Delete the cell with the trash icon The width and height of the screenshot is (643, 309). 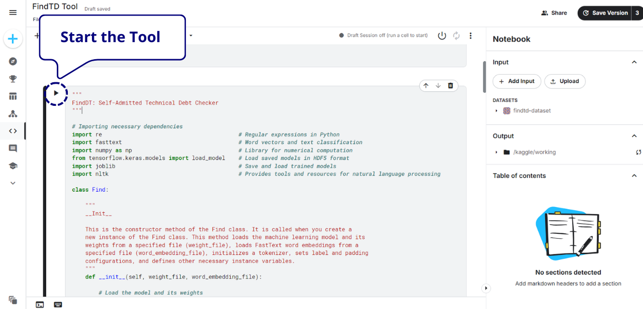[x=451, y=86]
